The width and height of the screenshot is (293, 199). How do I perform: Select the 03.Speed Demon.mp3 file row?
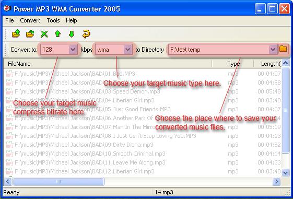point(143,91)
